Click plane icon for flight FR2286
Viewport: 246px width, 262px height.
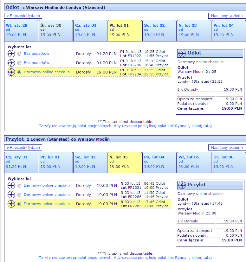pos(11,63)
